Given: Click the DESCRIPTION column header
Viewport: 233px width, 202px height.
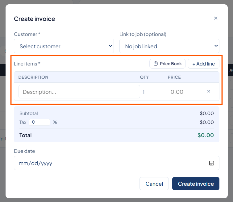Looking at the screenshot, I should tap(33, 77).
